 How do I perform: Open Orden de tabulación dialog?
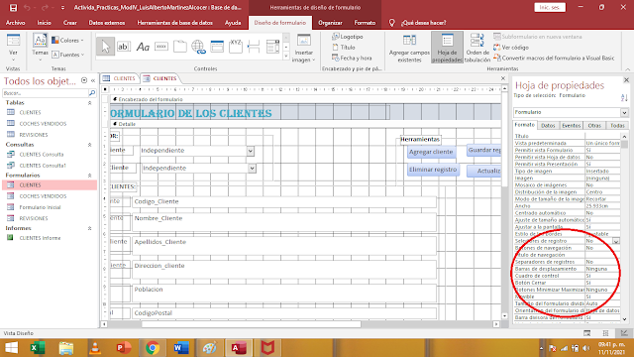click(x=477, y=48)
